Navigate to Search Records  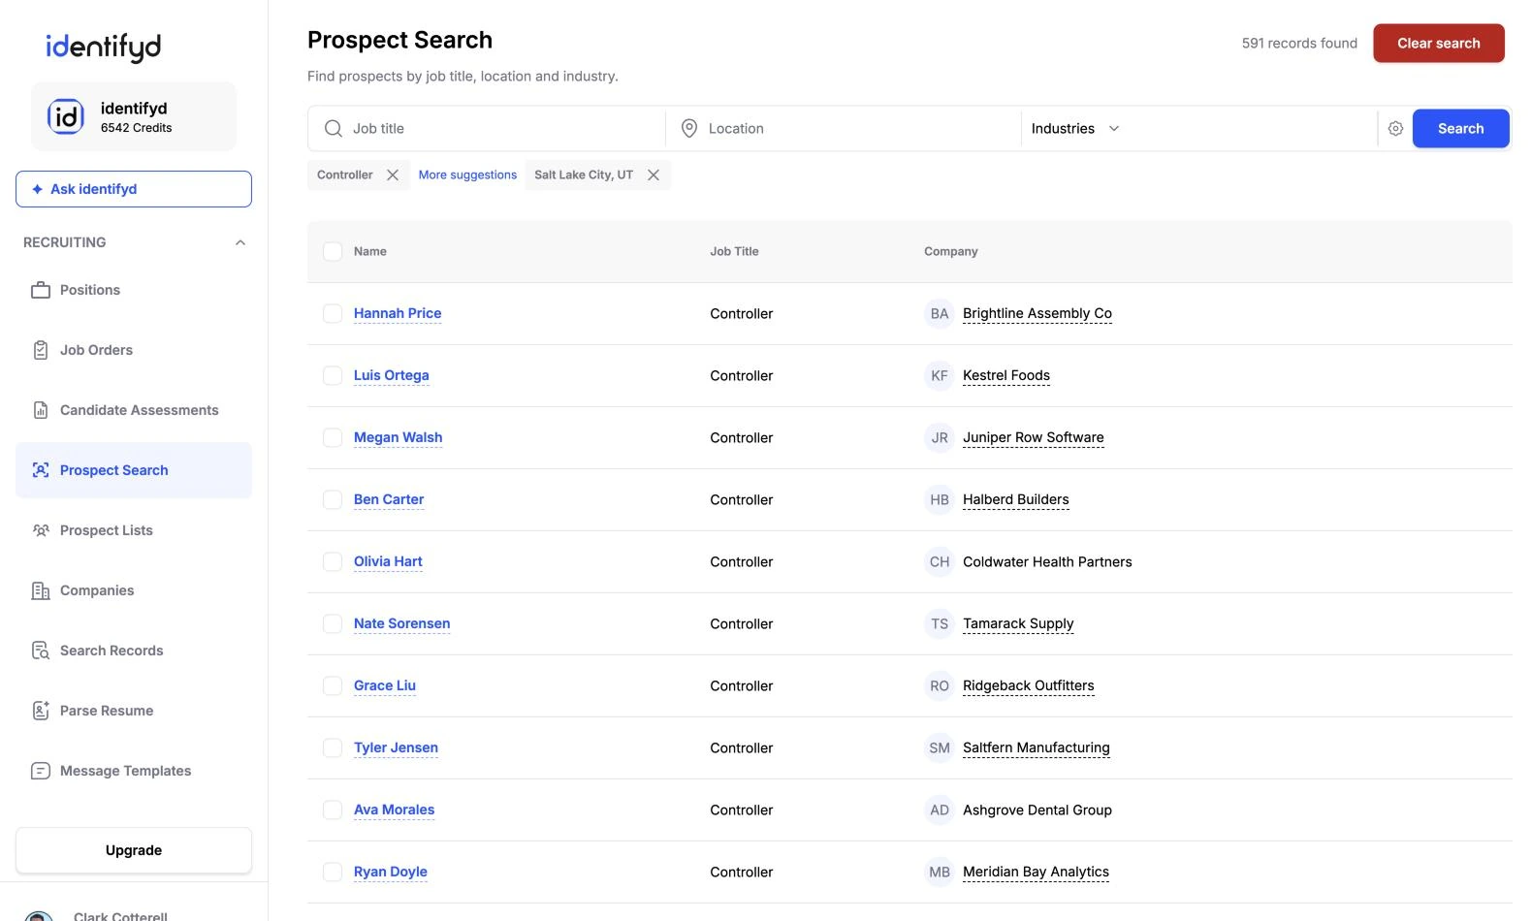134,651
